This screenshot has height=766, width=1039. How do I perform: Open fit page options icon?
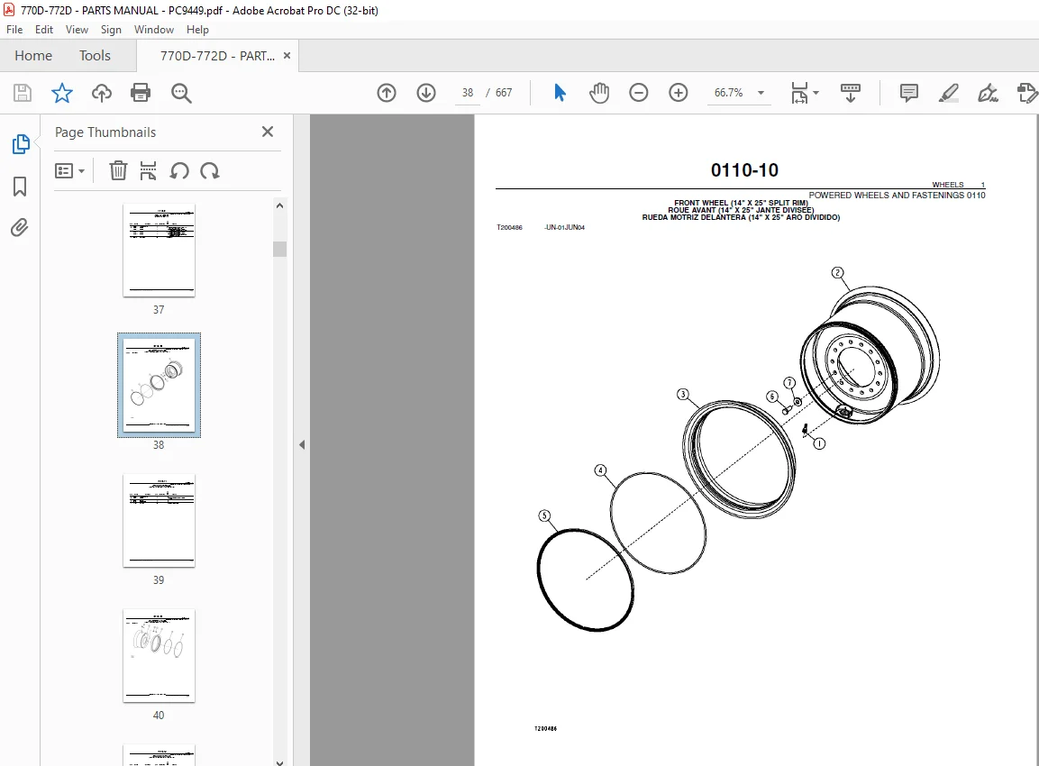coord(800,93)
